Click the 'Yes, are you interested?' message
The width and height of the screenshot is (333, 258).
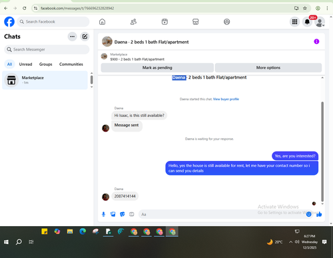click(295, 156)
